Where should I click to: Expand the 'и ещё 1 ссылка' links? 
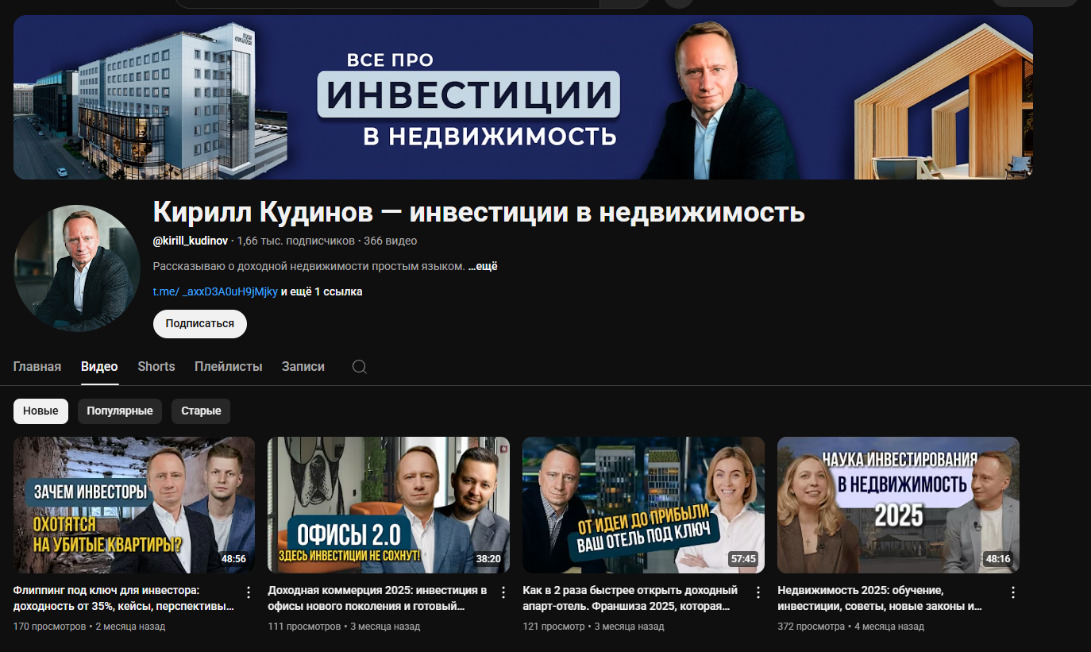[x=322, y=292]
